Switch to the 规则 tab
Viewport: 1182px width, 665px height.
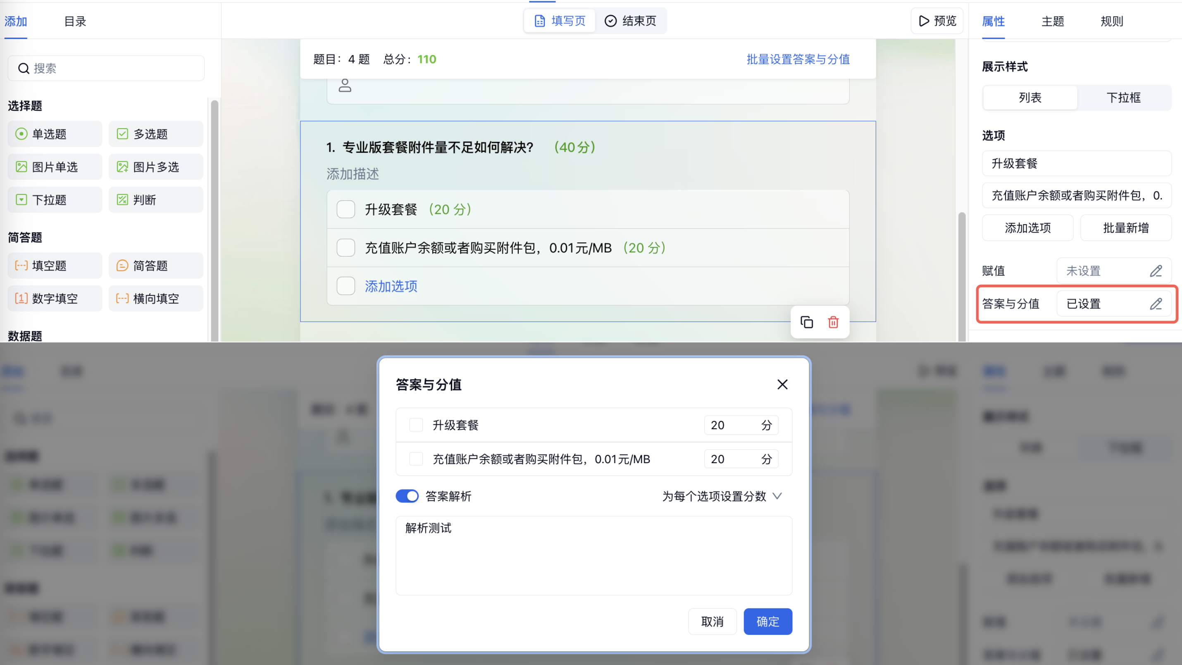point(1112,21)
